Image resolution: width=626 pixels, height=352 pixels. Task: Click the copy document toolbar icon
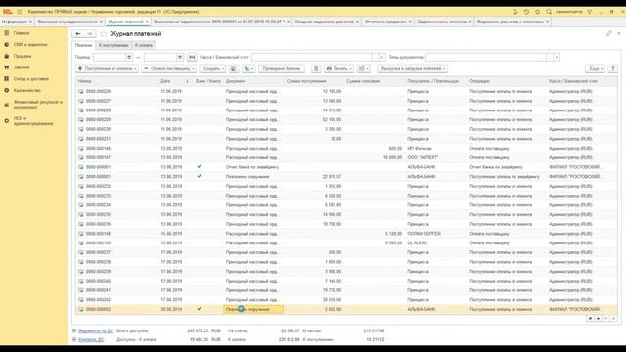coord(234,68)
